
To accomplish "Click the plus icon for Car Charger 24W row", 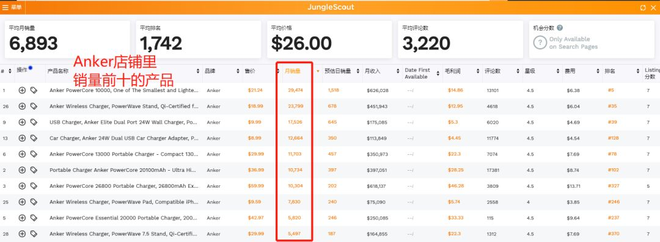I will click(x=23, y=138).
